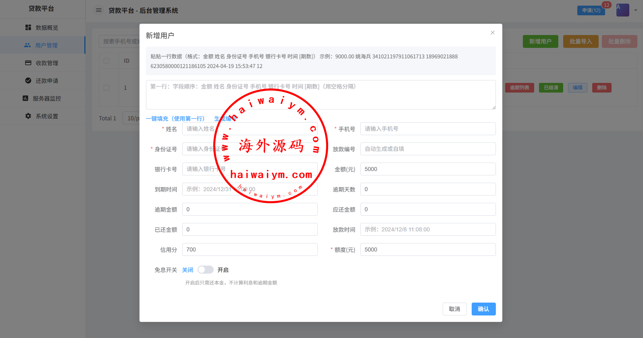Check the row 1 checkbox
Screen dimensions: 643x338
(x=106, y=88)
